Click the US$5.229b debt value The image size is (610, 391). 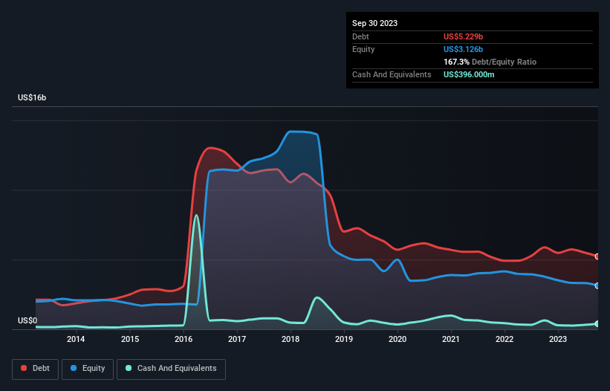pos(463,36)
